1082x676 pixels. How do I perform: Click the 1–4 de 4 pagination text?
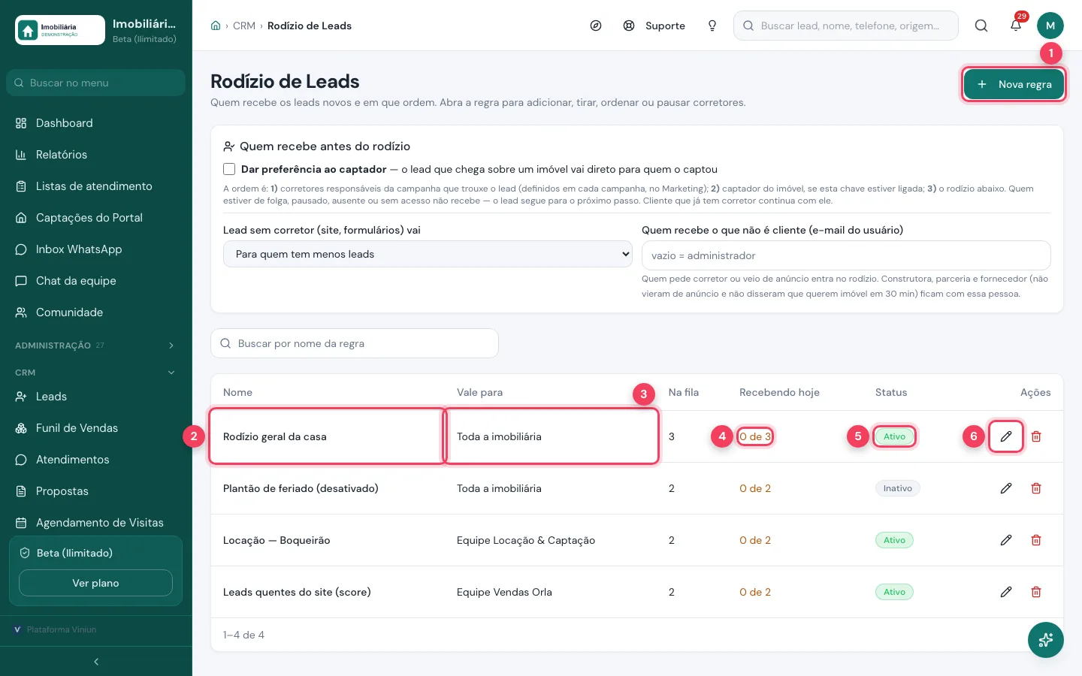pyautogui.click(x=243, y=635)
